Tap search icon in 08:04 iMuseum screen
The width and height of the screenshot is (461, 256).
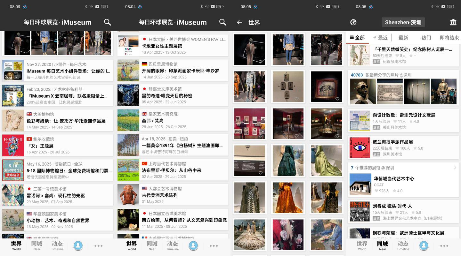tap(223, 22)
